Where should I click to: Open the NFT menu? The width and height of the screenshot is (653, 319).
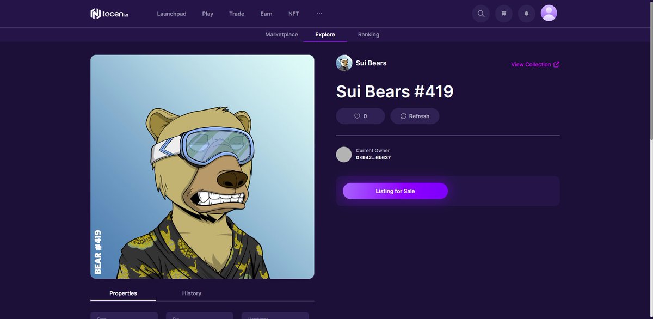(x=294, y=14)
